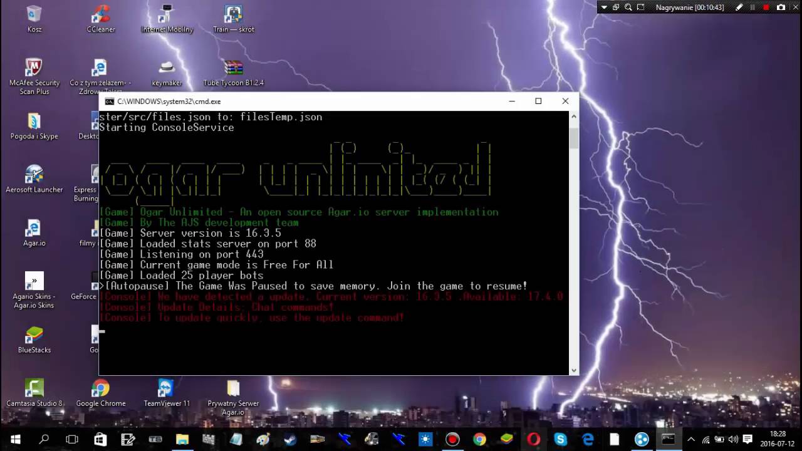This screenshot has height=451, width=802.
Task: Select McAfee Security Scan Plus desktop icon
Action: click(x=34, y=76)
